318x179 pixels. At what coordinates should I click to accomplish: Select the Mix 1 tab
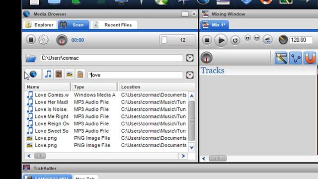click(215, 25)
